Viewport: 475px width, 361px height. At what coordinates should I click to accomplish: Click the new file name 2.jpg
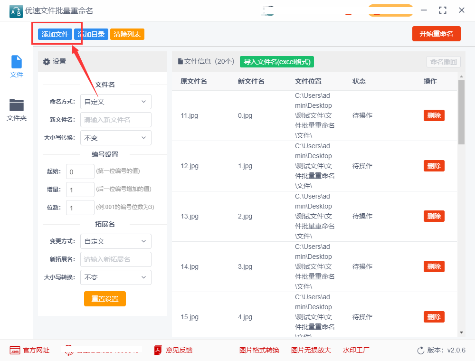pos(245,216)
